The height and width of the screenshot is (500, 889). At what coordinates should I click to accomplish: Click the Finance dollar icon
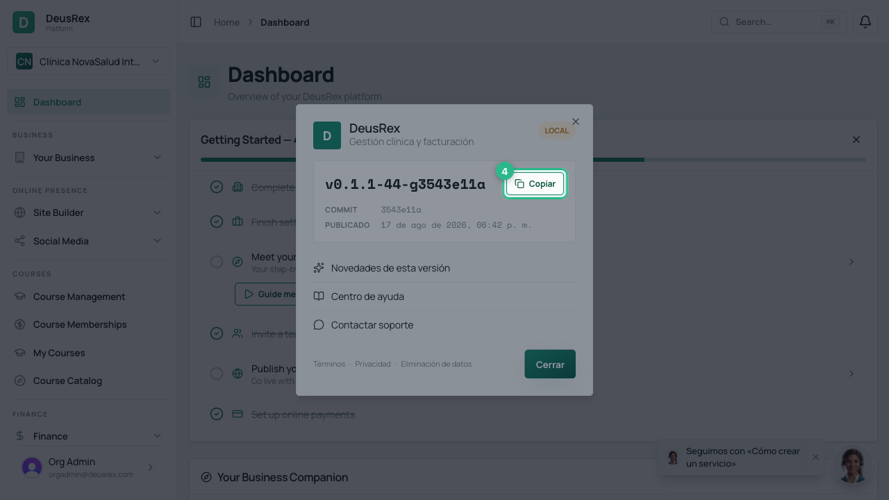19,436
